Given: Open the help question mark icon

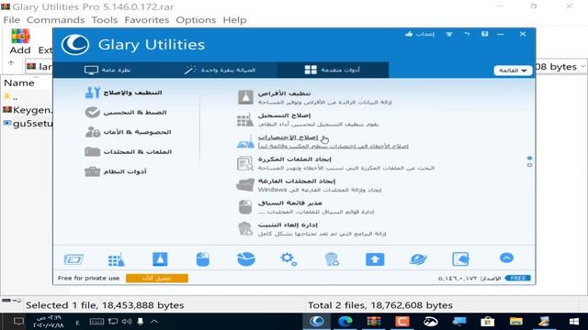Looking at the screenshot, I should pyautogui.click(x=485, y=34).
